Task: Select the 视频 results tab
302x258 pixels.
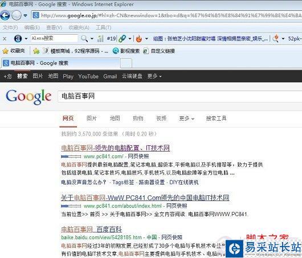Action: [161, 118]
